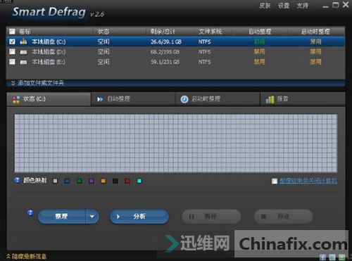Screen dimensions: 352x261
Task: Click the C: drive icon in the list
Action: click(x=23, y=42)
